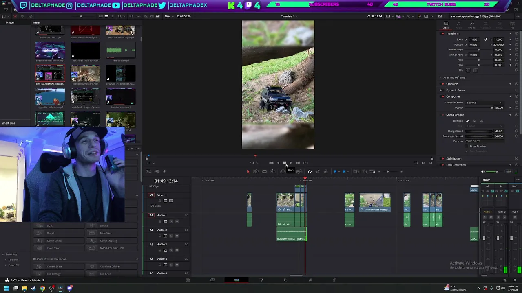522x293 pixels.
Task: Expand AI Smart Reframe section
Action: pyautogui.click(x=441, y=77)
